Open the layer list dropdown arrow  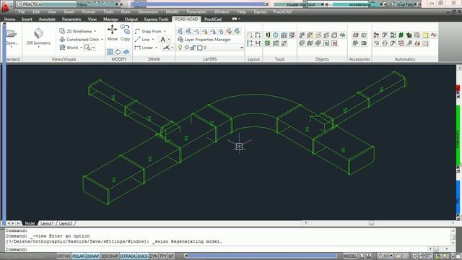point(242,48)
